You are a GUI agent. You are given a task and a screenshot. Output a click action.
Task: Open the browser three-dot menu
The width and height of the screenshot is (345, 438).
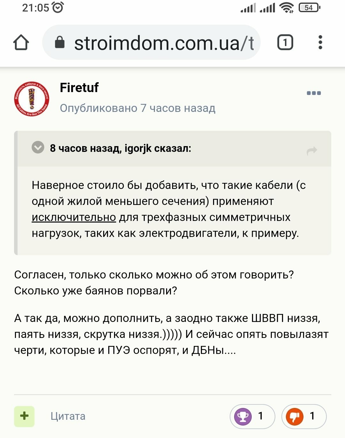click(320, 42)
